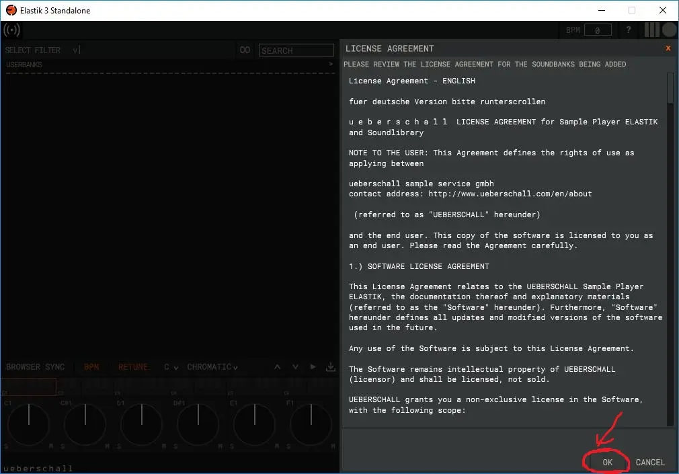Click the E1 knob
This screenshot has width=679, height=474.
tap(255, 425)
